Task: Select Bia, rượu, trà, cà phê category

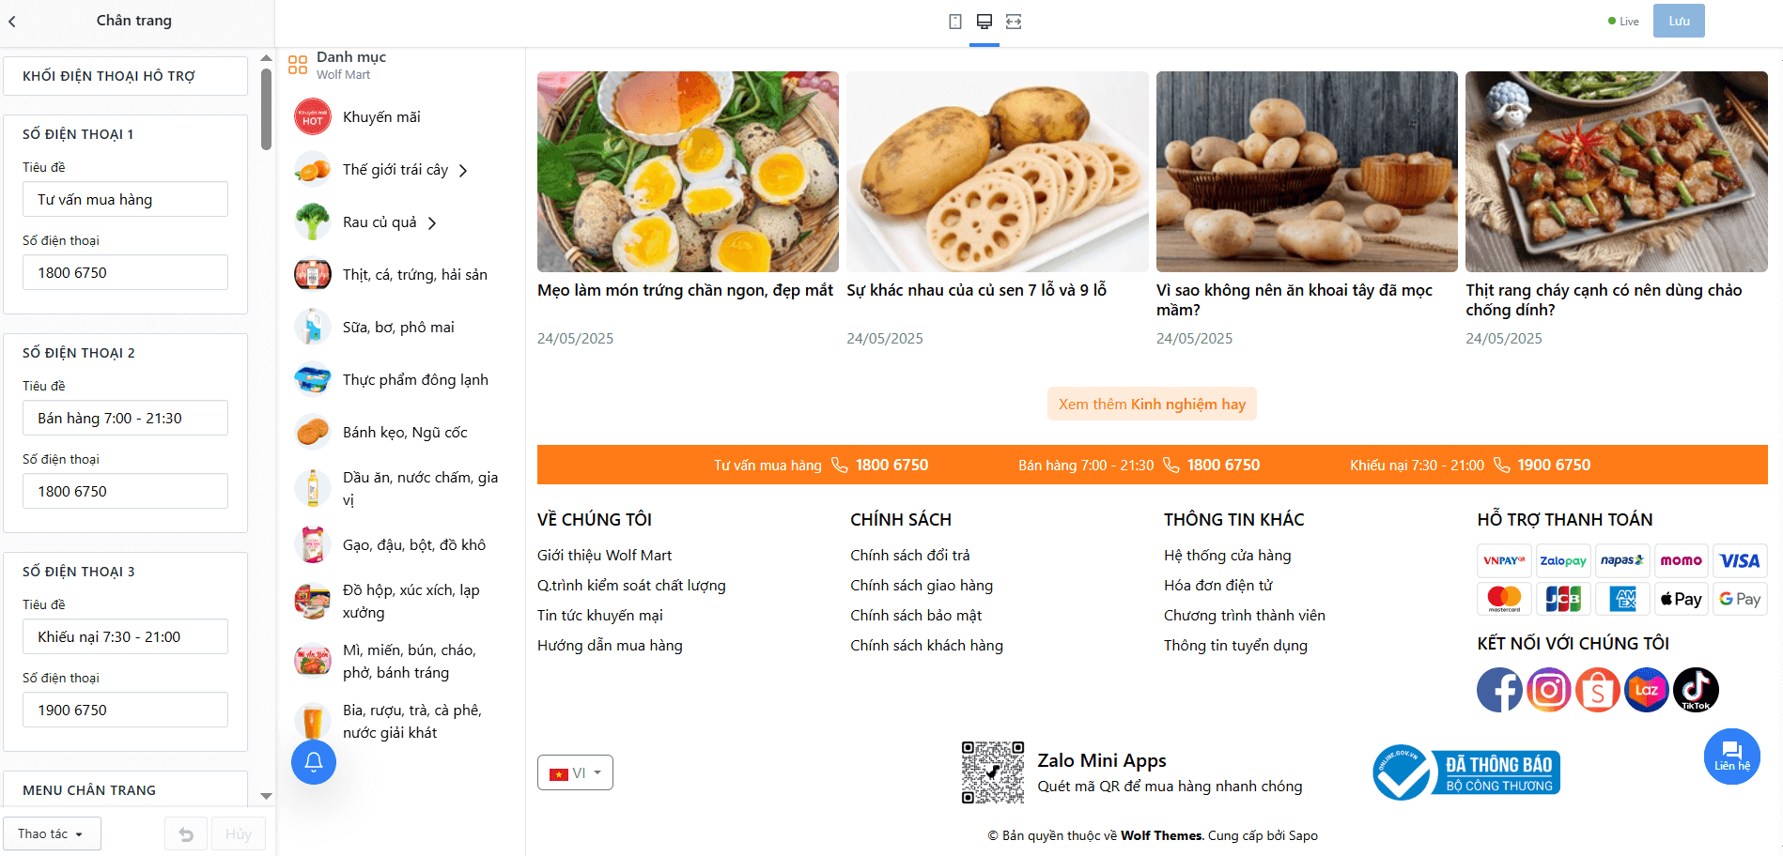Action: (412, 722)
